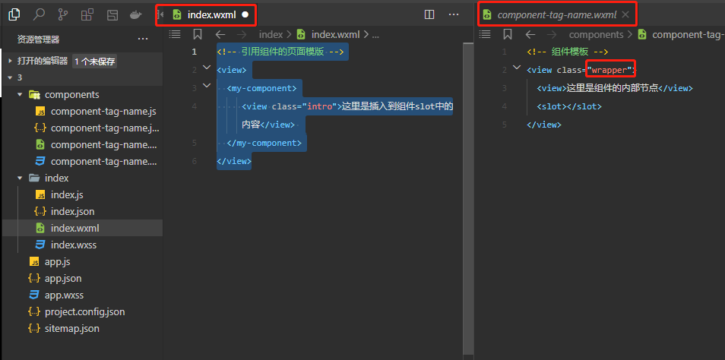This screenshot has height=360, width=725.
Task: Click the 这里是组件的内部节点 view line
Action: [615, 88]
